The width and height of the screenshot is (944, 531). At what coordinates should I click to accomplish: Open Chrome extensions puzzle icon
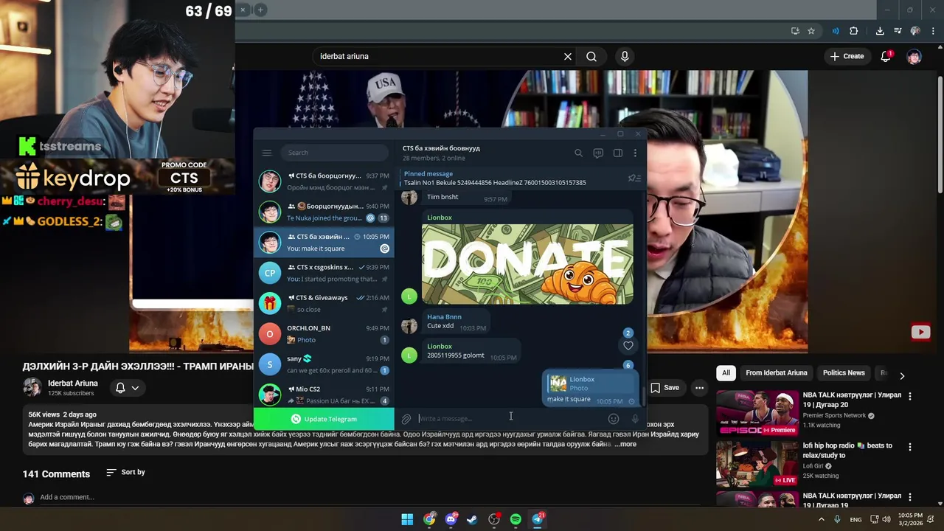click(854, 31)
